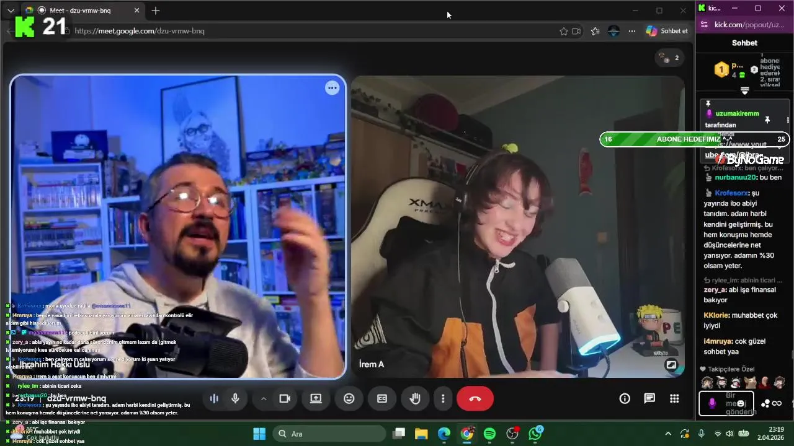Open zery_a username in Kick chat
The image size is (794, 446).
point(715,290)
